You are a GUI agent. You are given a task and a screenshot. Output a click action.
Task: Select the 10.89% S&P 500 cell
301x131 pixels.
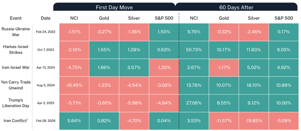[x=283, y=85]
